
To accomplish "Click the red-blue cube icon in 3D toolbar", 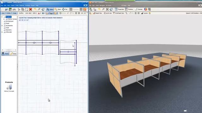I will pos(146,9).
